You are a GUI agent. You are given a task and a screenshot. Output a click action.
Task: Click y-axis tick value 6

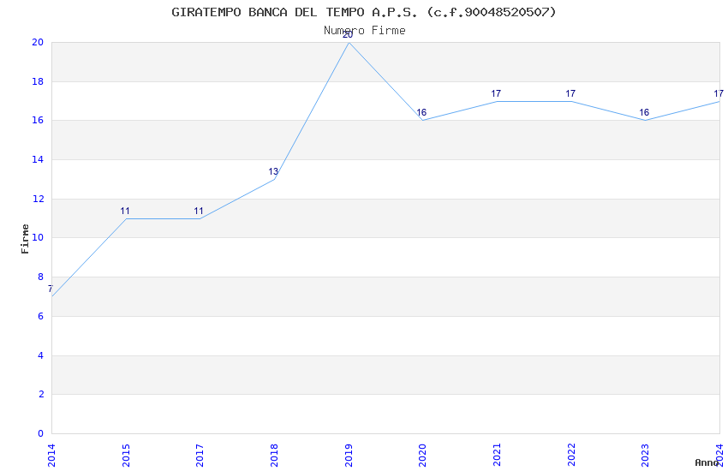click(x=41, y=317)
